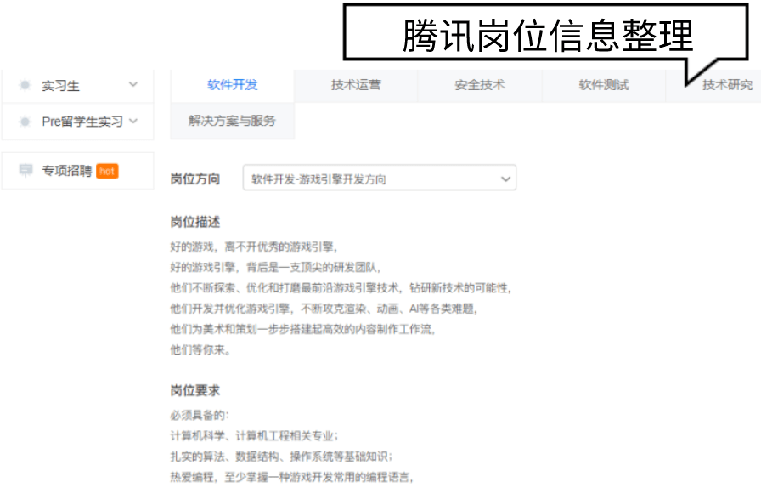Expand the 实习生 chevron
The width and height of the screenshot is (761, 488).
(x=133, y=84)
